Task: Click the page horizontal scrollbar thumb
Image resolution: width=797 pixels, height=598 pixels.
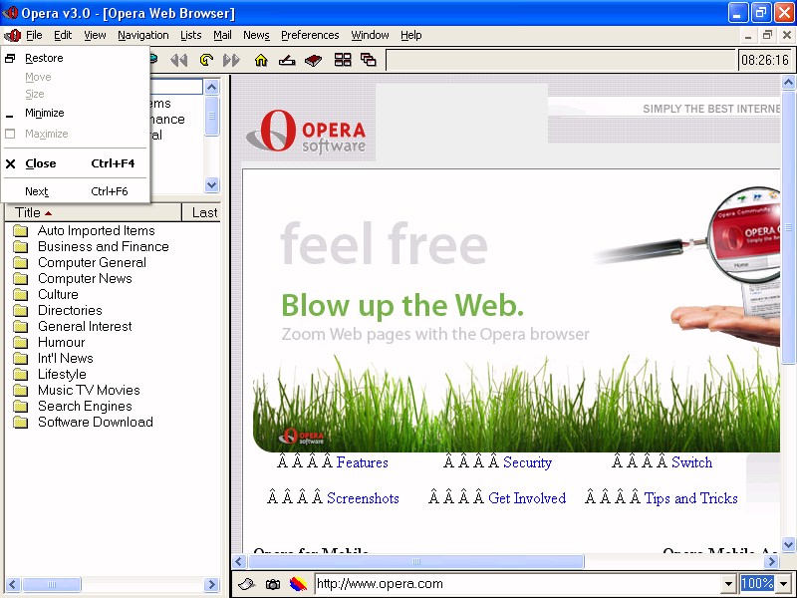Action: (415, 561)
